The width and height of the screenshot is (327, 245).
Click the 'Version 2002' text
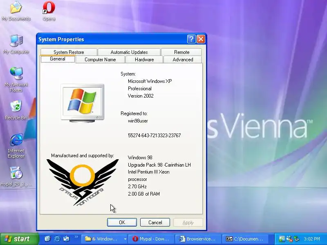[x=141, y=96]
